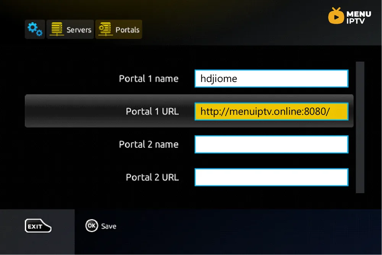Click the 'Portal 2 URL' label
This screenshot has width=382, height=255.
pyautogui.click(x=152, y=177)
